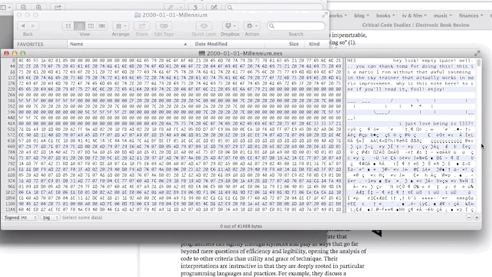Viewport: 492px width, 277px height.
Task: Open the Dropbox toolbar dropdown
Action: (x=231, y=26)
